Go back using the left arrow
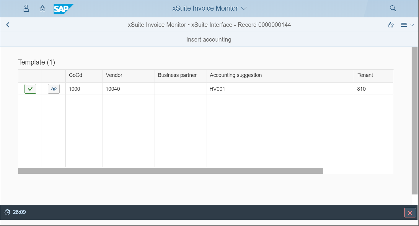 8,25
